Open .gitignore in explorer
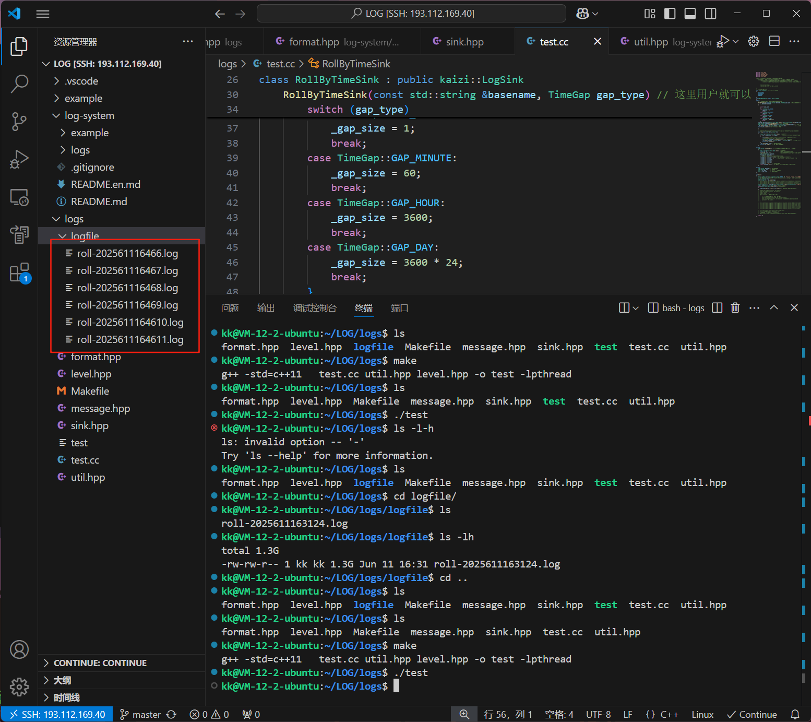The image size is (811, 722). (x=122, y=167)
